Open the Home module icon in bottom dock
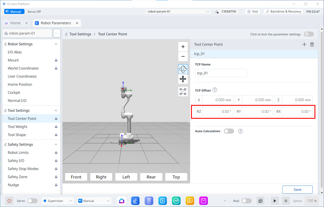 122,201
